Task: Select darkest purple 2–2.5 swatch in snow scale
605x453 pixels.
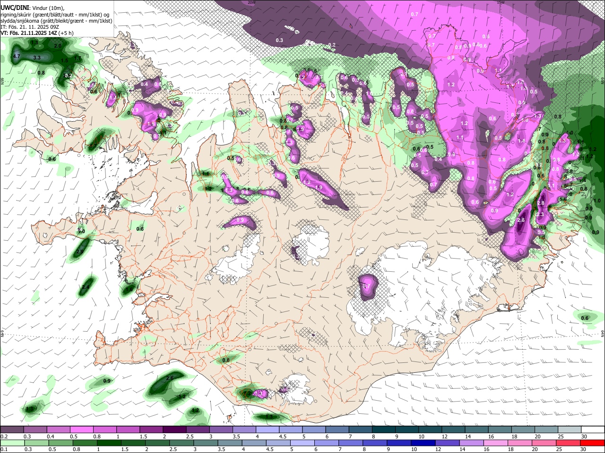Action: (x=175, y=430)
